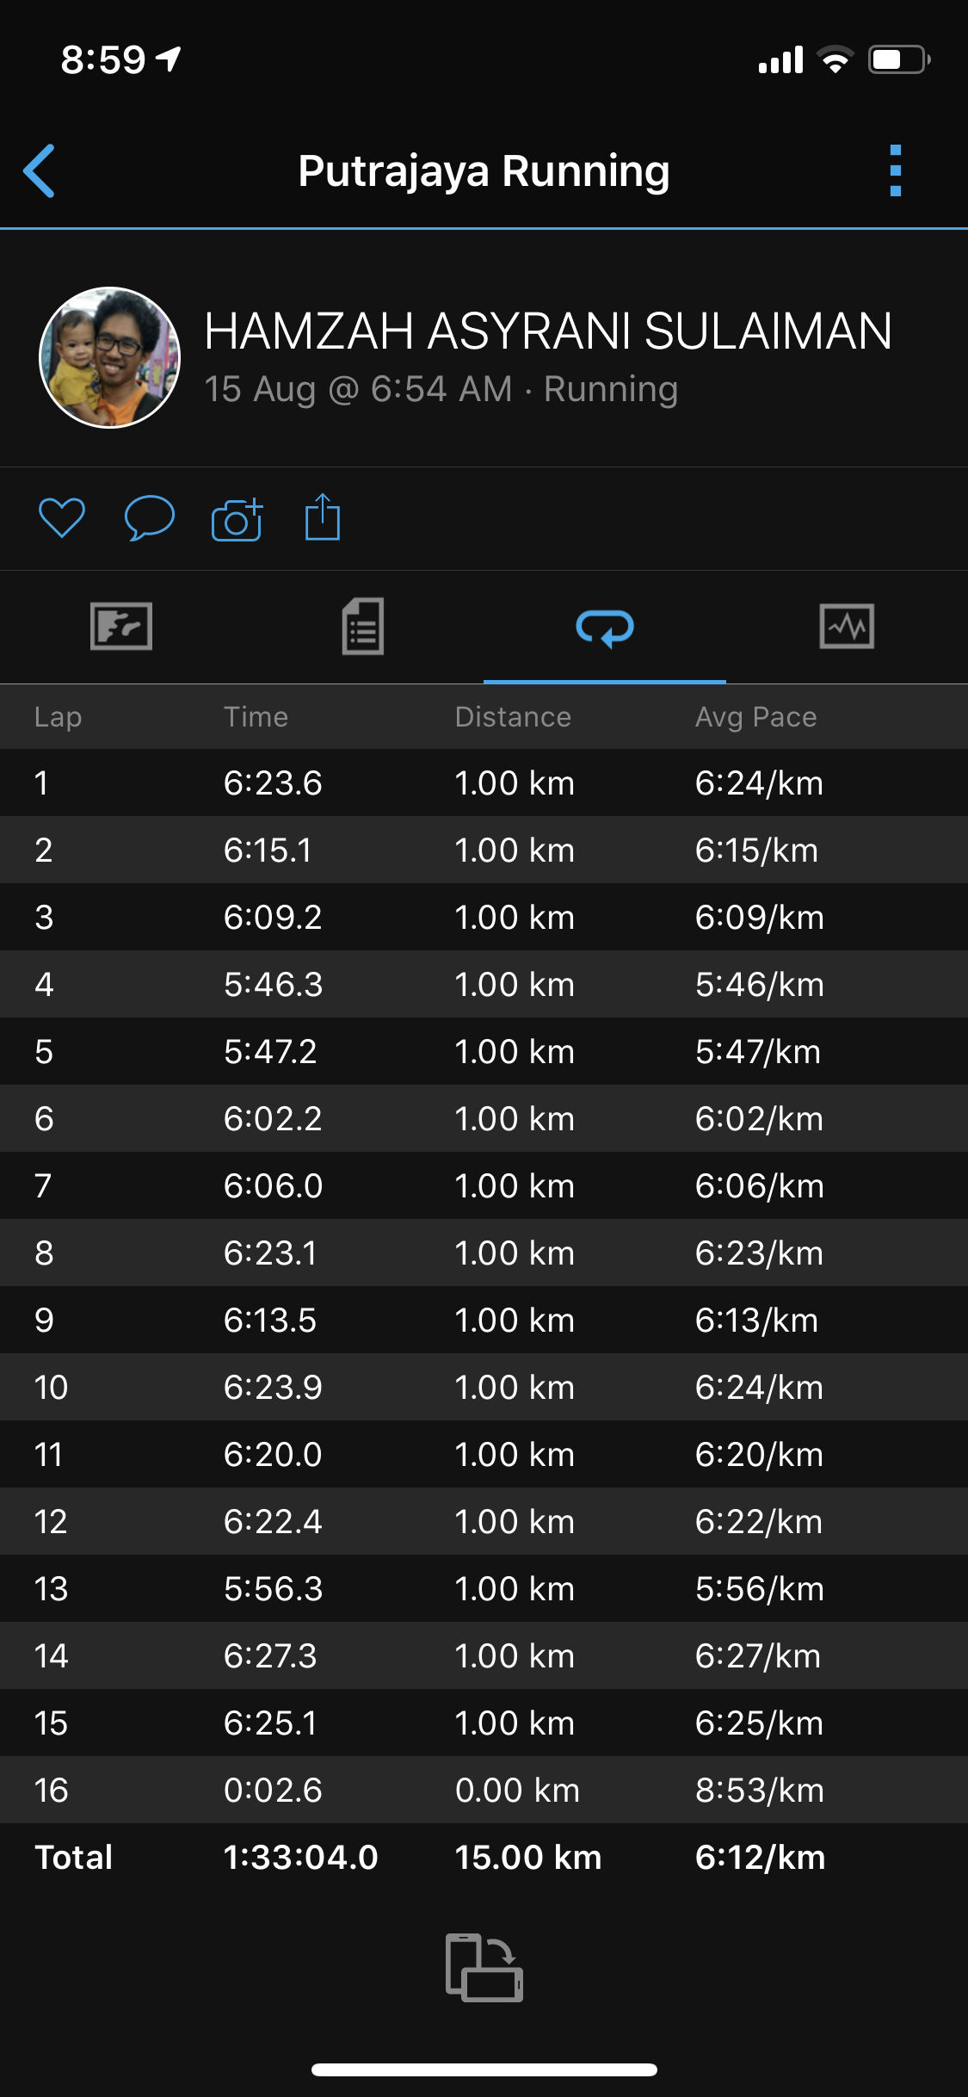Open HAMZAH ASYRANI SULAIMAN profile name

[x=548, y=331]
